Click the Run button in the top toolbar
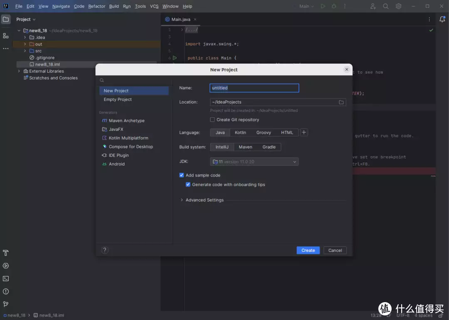 pos(323,6)
